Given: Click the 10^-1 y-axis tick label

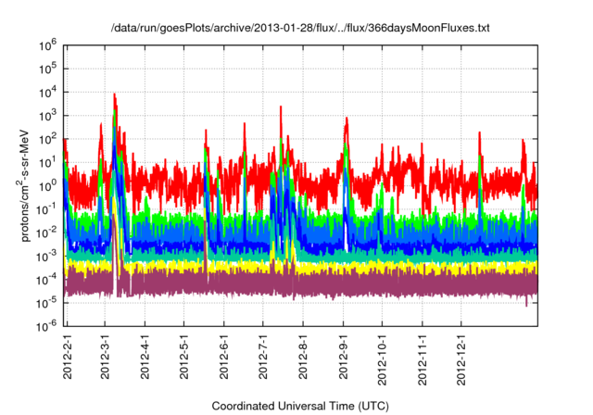Looking at the screenshot, I should [46, 210].
